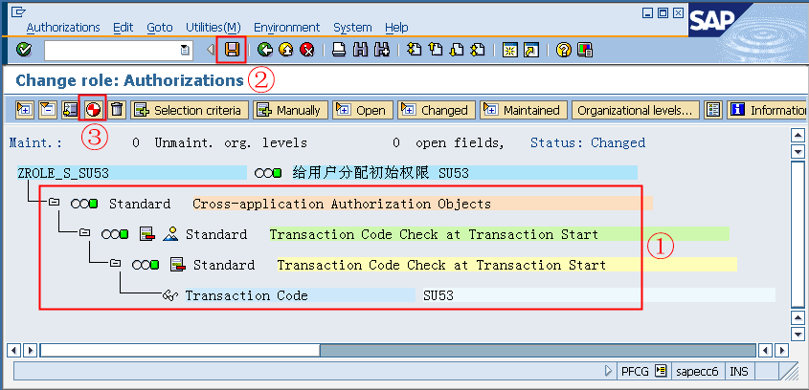The height and width of the screenshot is (390, 809).
Task: Select the ZROLE_S_SU53 role node
Action: (x=131, y=173)
